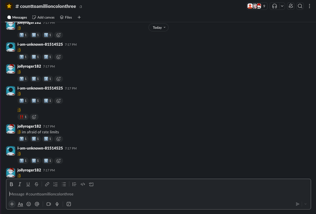Open the Today date dropdown
The image size is (316, 214).
pyautogui.click(x=159, y=28)
